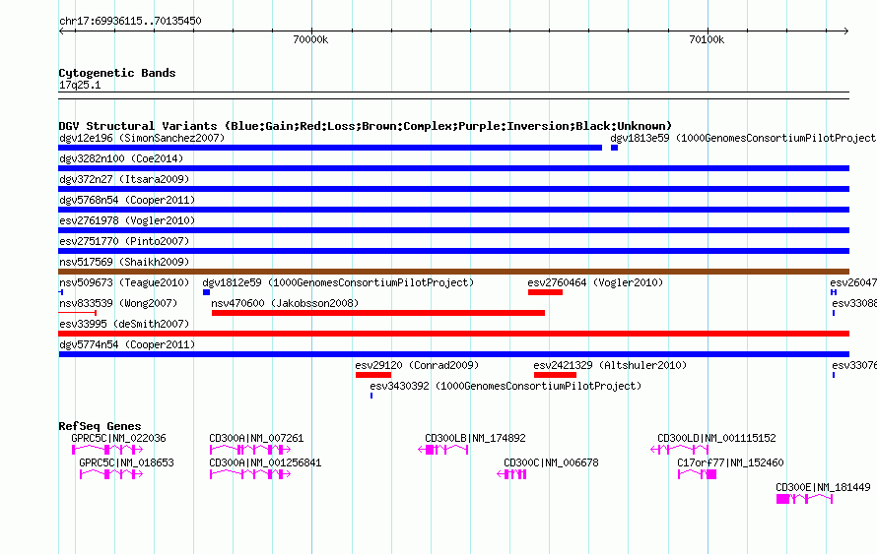Click the CD300E NM_181449 gene glyph
Viewport: 877px width, 554px height.
(805, 499)
